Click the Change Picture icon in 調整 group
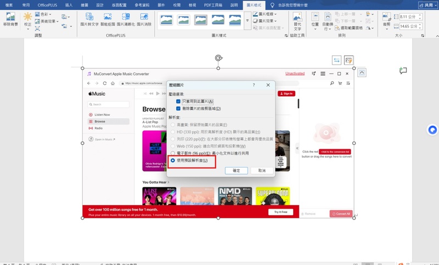 pyautogui.click(x=64, y=17)
